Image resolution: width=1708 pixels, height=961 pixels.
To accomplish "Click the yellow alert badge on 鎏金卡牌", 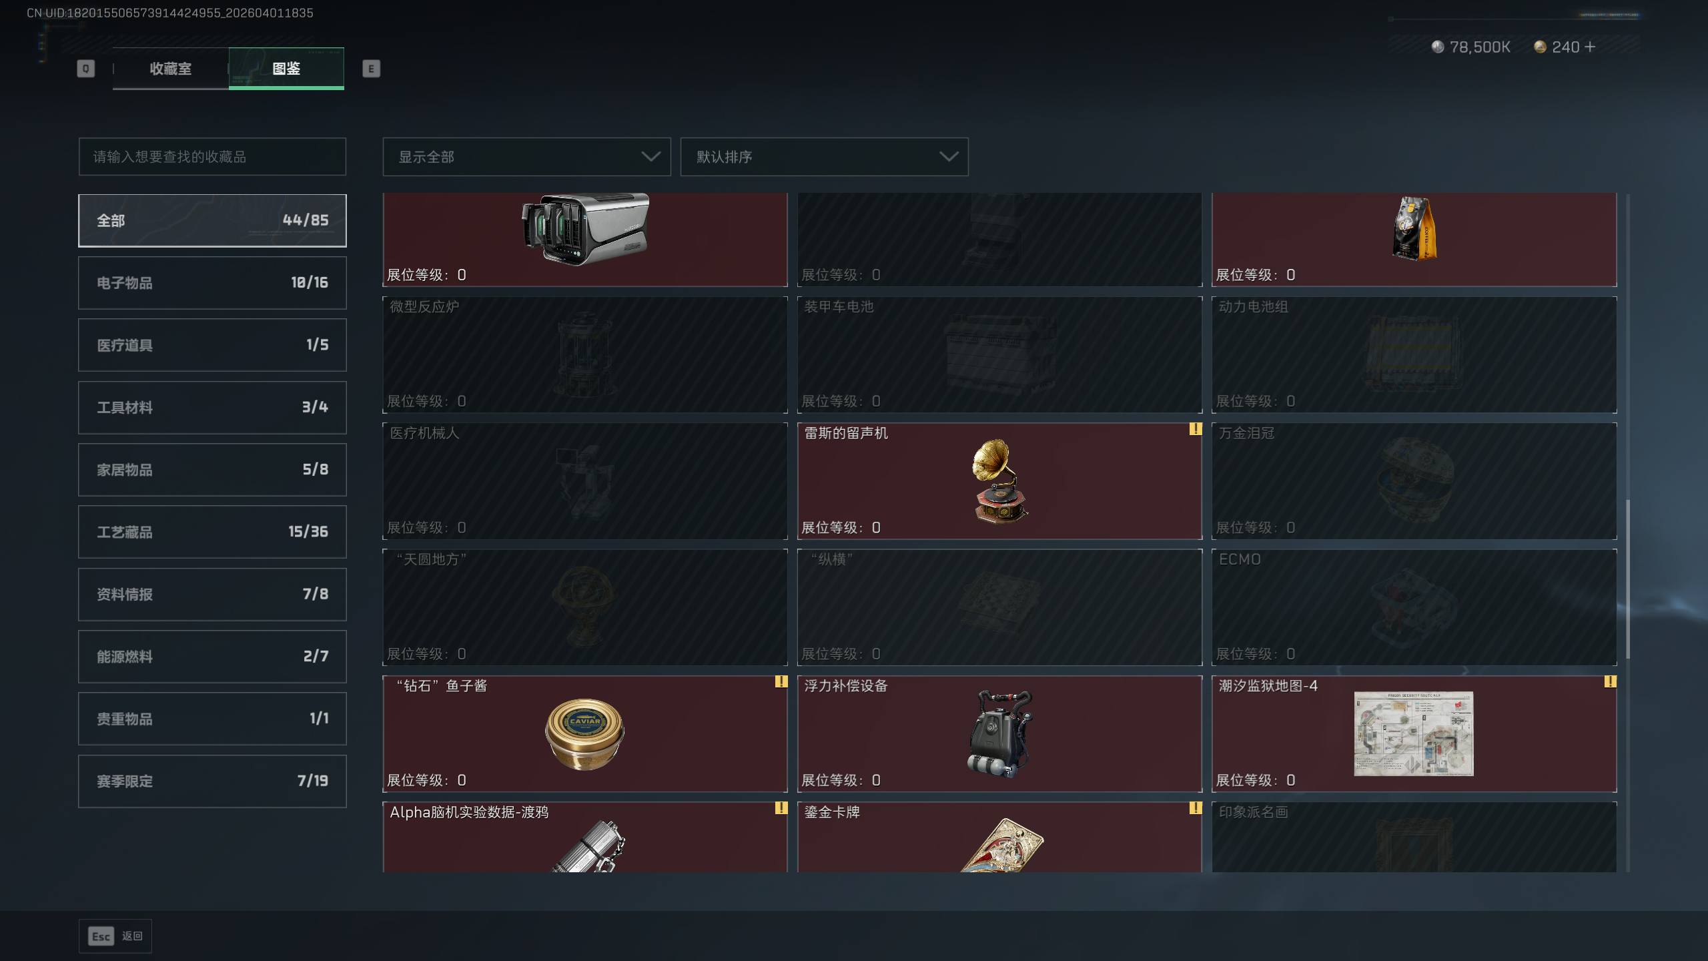I will pyautogui.click(x=1195, y=808).
